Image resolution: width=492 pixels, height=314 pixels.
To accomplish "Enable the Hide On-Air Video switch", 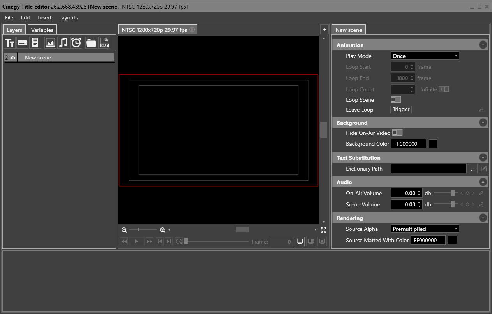I will [x=397, y=133].
